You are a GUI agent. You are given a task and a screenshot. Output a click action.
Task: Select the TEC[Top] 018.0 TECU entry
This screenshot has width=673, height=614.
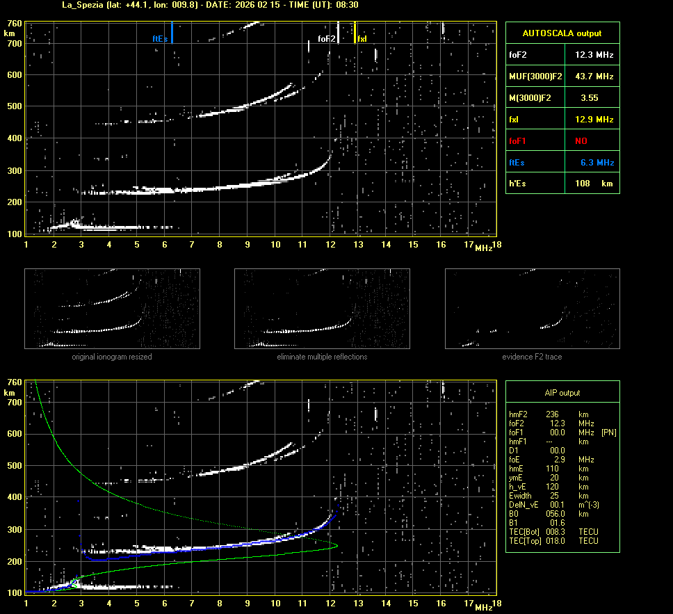click(x=553, y=540)
